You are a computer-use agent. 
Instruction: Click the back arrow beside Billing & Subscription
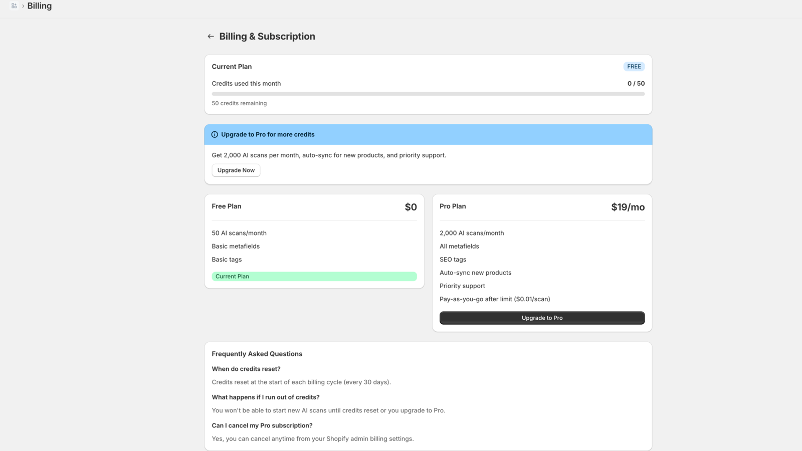[211, 37]
